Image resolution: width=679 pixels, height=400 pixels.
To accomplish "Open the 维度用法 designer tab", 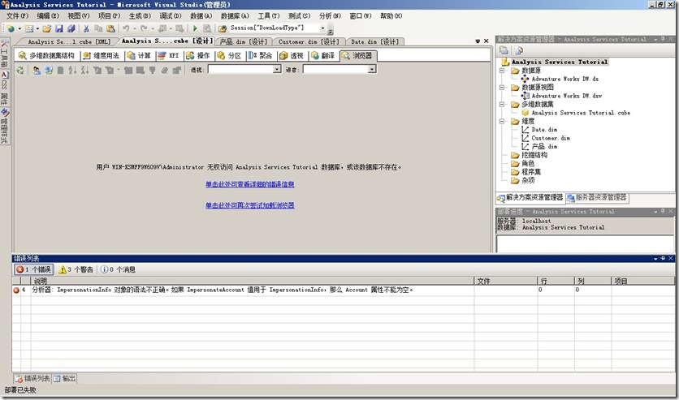I will tap(102, 55).
